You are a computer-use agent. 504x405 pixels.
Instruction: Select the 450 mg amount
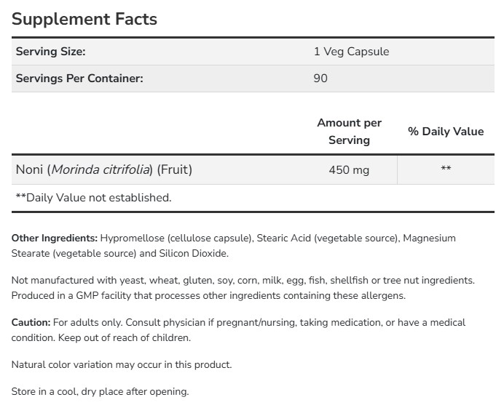pos(349,170)
